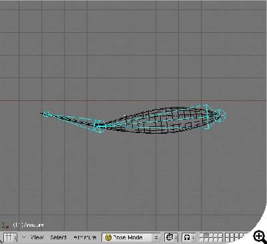Collapse the header menus with the triangle
Screen dimensions: 267x244
24,237
